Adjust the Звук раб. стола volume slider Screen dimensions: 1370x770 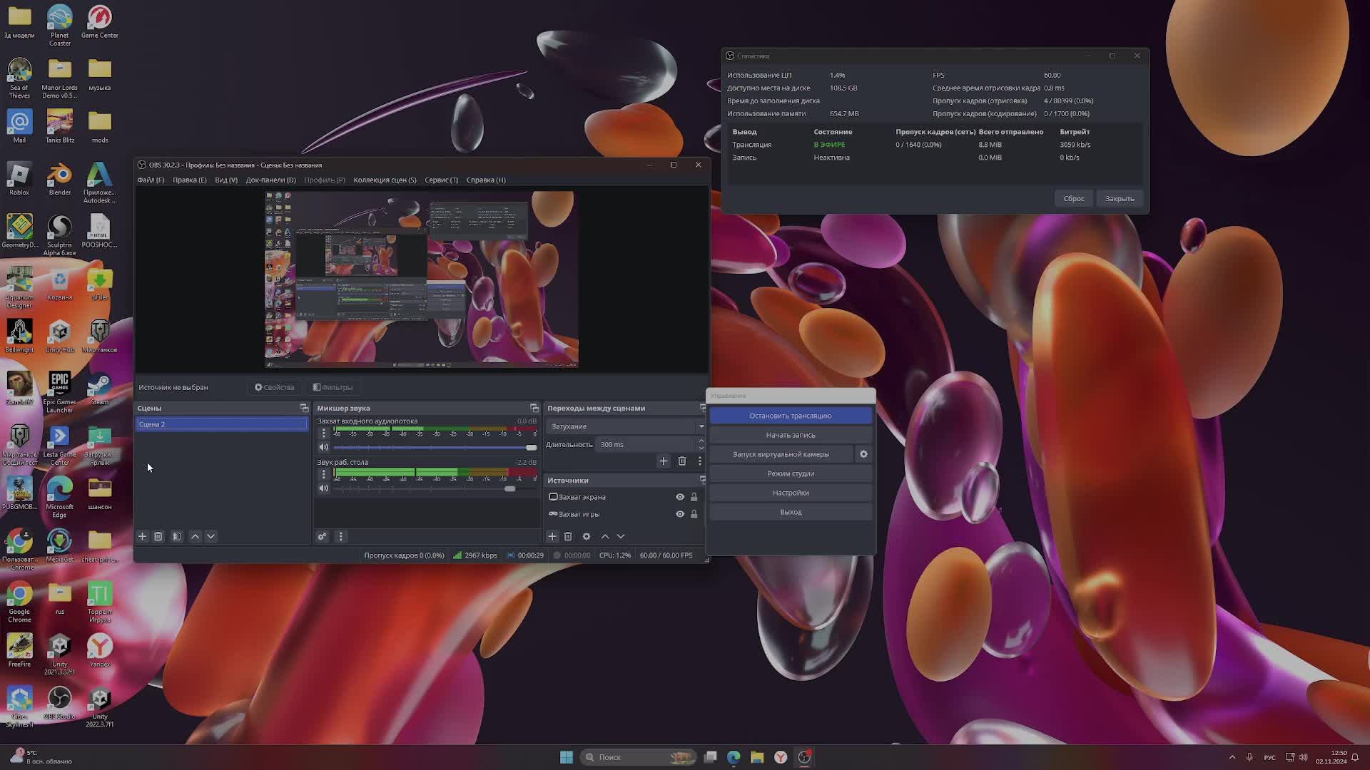point(509,488)
